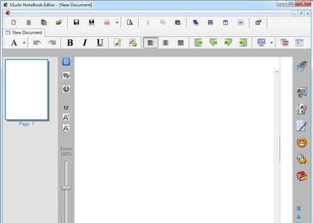Show the document page view sidebar icon
The image size is (313, 223).
click(x=66, y=62)
